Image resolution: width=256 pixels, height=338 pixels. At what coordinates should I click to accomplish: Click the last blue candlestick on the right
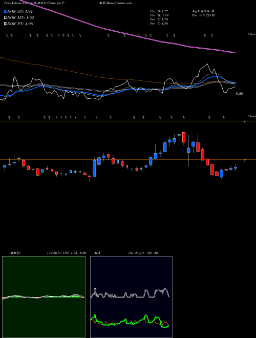[236, 167]
